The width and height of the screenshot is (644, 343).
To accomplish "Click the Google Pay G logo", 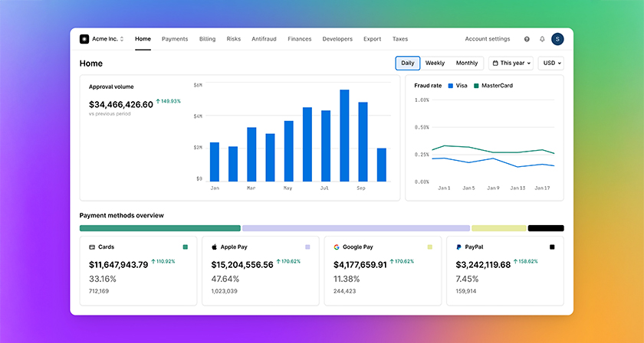I will click(337, 247).
